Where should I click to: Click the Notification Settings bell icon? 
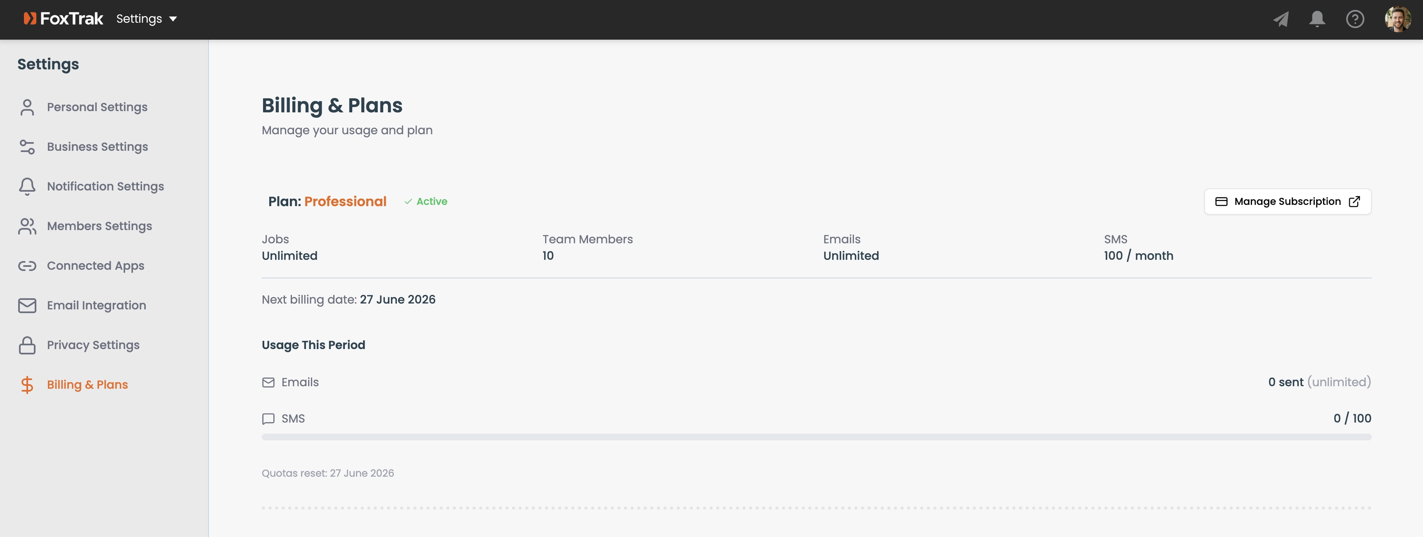coord(27,187)
